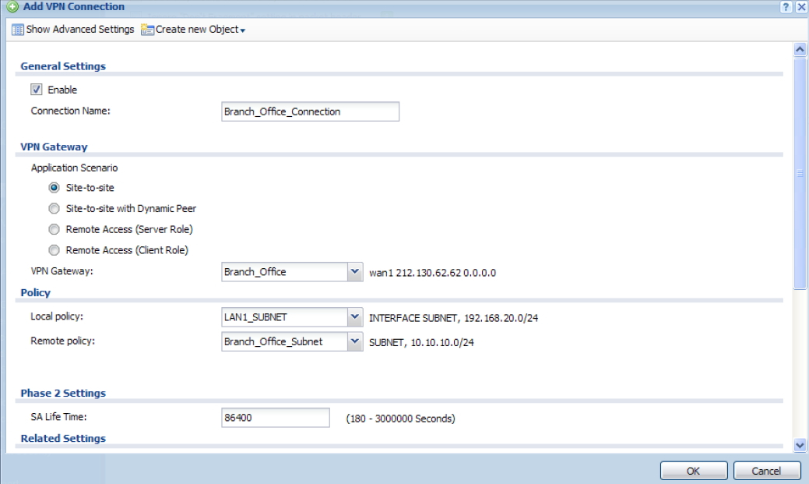Click the Connection Name label

(x=71, y=111)
